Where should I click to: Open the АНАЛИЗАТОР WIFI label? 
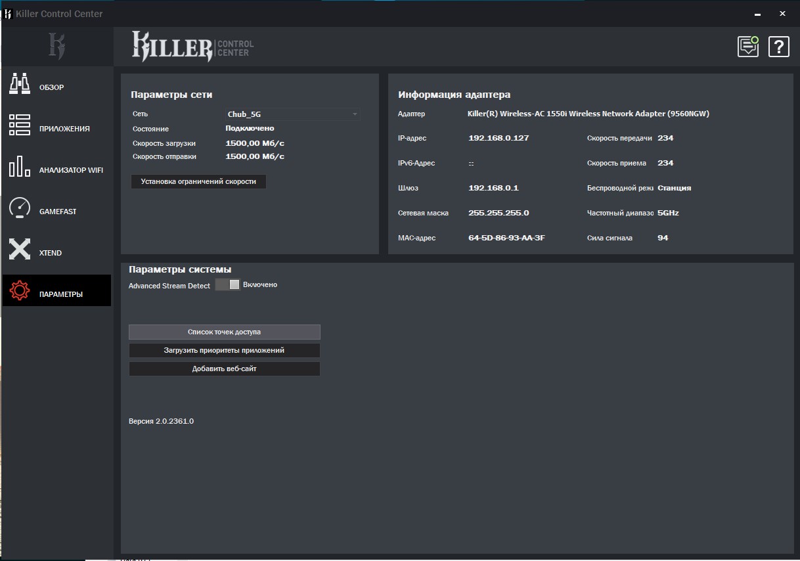(x=71, y=170)
